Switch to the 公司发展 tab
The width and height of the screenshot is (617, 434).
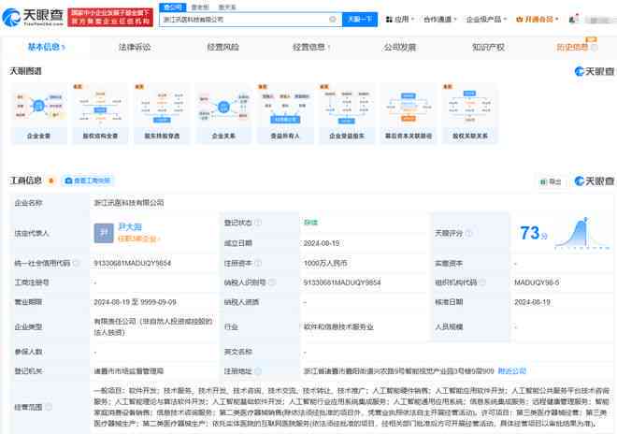[400, 48]
